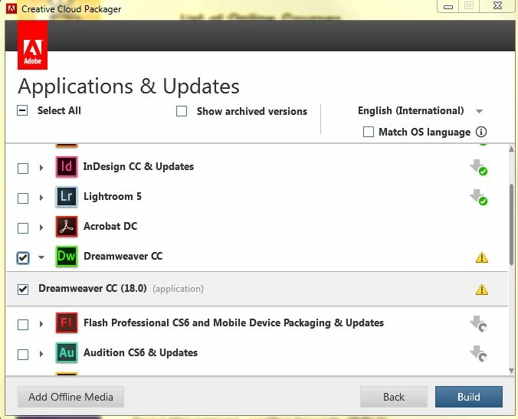Click the 'Dreamweaver CC' group label
The image size is (518, 419).
(123, 256)
